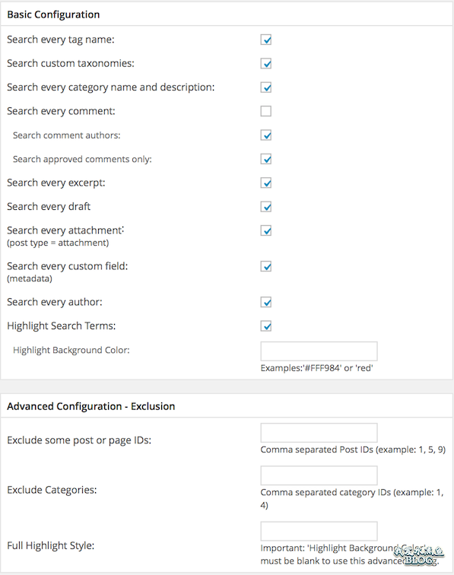Click the 'Search every tag name:' label
The image size is (454, 575).
61,40
